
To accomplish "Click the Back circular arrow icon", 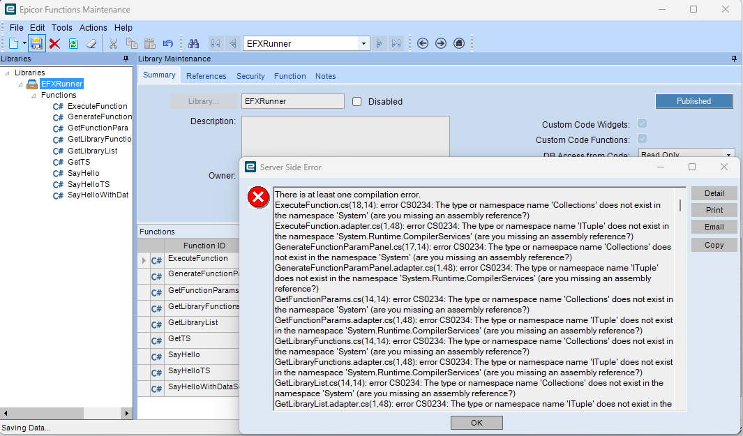I will (423, 43).
